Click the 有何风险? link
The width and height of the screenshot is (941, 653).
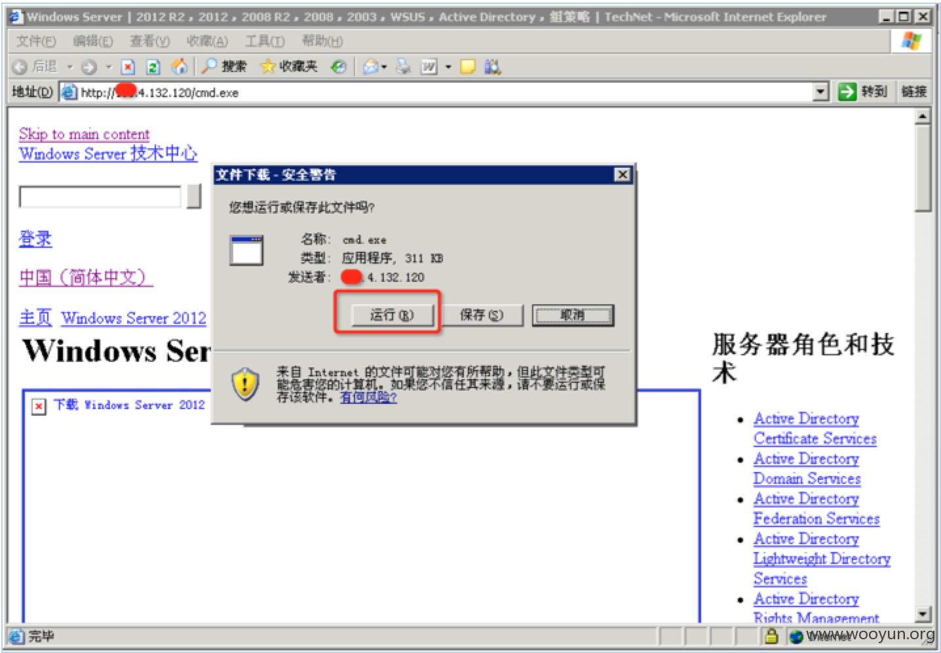pos(368,397)
